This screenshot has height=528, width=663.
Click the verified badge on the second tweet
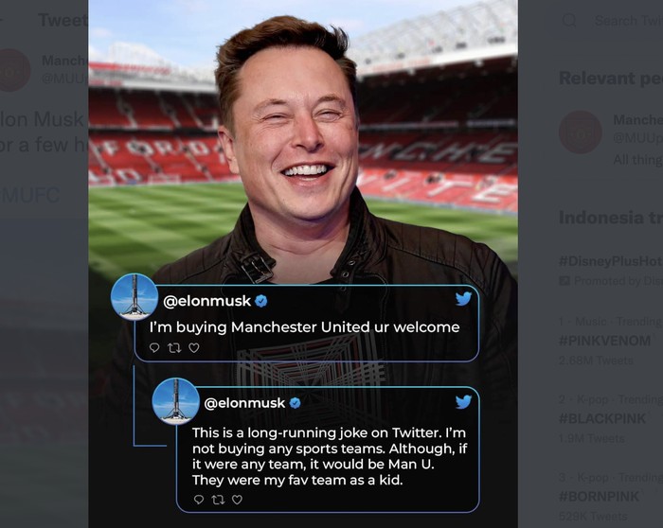(295, 403)
